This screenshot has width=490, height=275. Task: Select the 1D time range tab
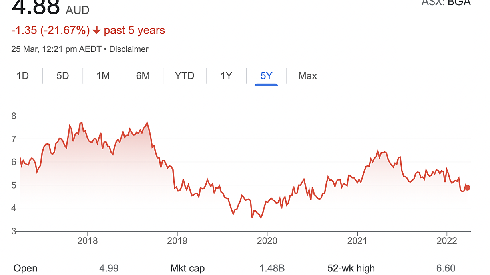[23, 76]
